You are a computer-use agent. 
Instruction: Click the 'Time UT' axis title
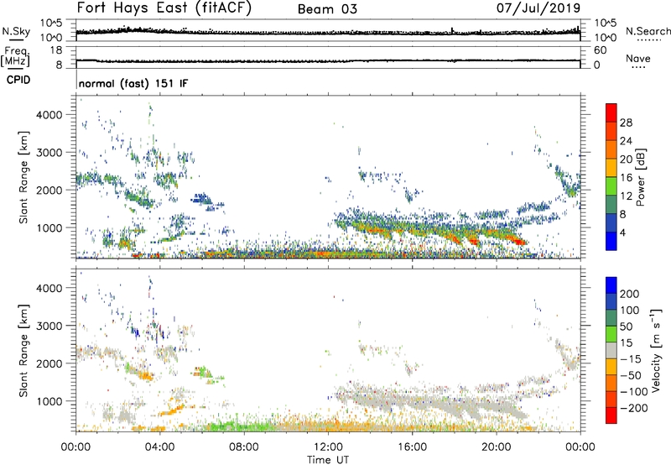(328, 460)
